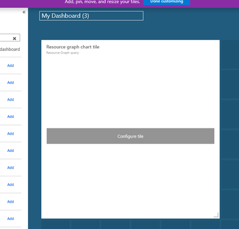Screen dimensions: 239x229
Task: Add the second gallery tile in list
Action: (x=11, y=83)
